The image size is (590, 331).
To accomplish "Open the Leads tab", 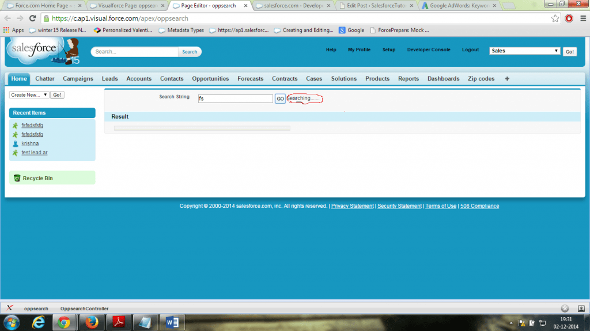I will pos(109,79).
